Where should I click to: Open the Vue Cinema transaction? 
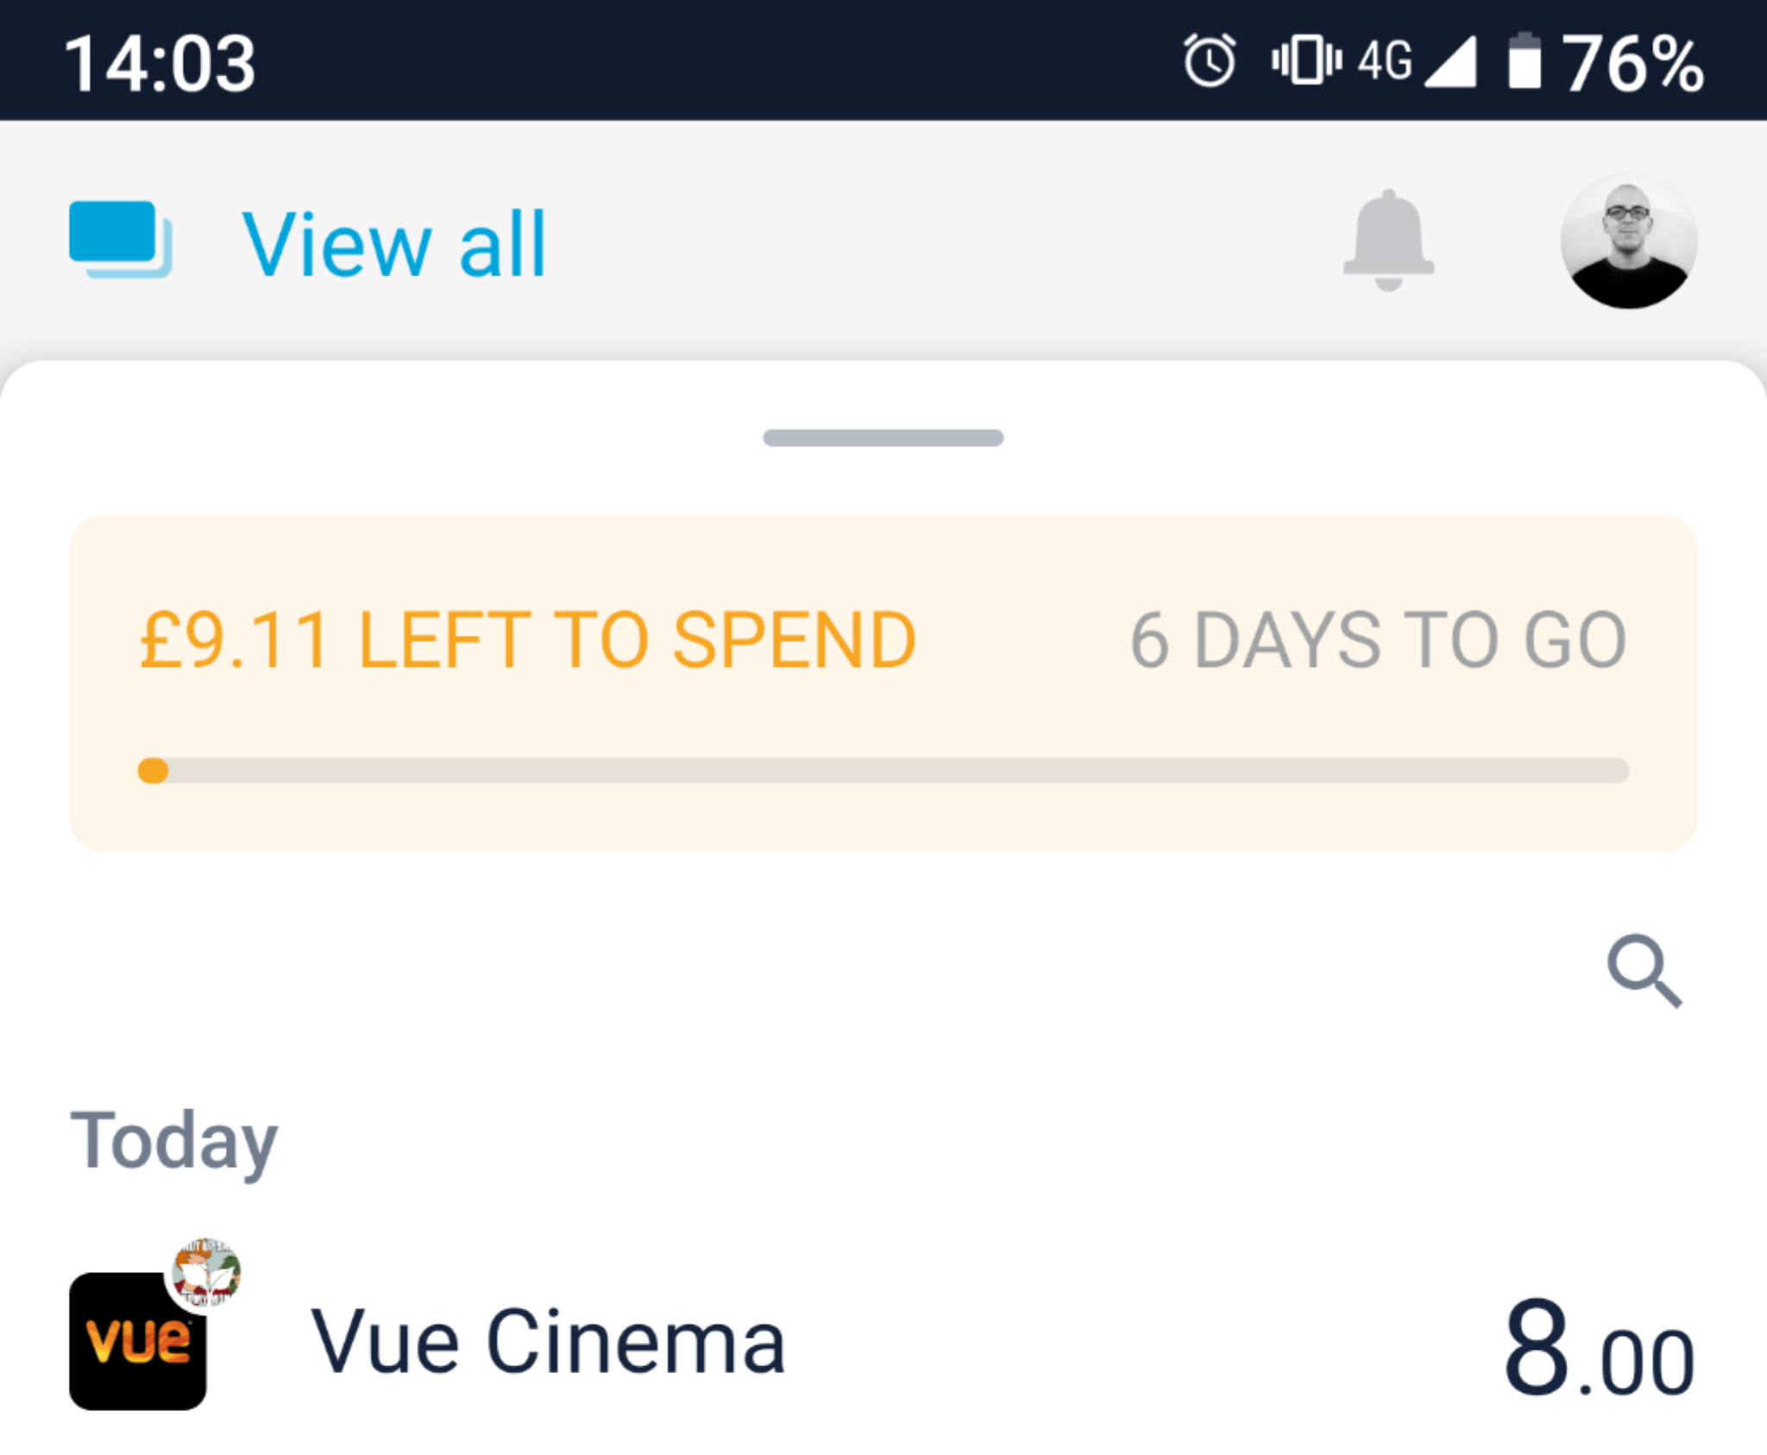pyautogui.click(x=548, y=1341)
